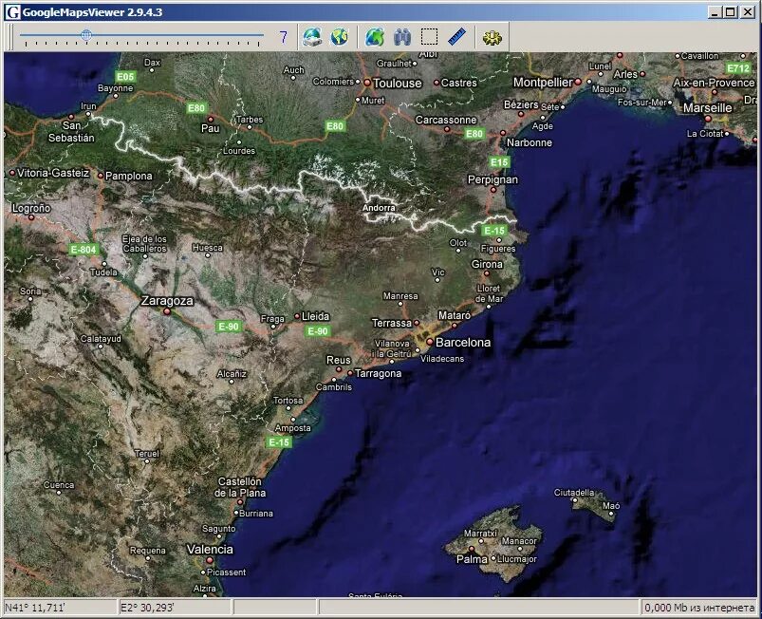Click the Reus town label
Screen dimensions: 762x619
point(338,360)
